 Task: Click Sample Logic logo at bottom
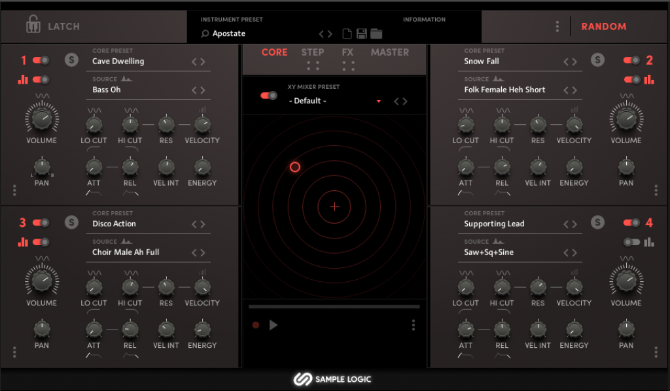332,379
